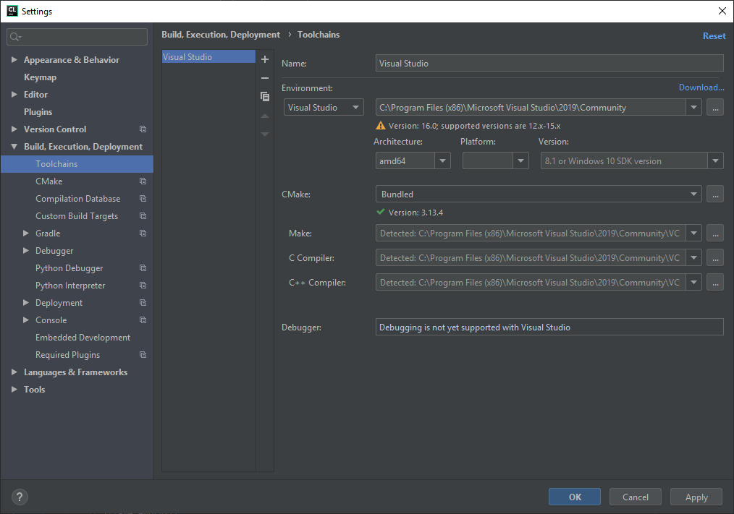The image size is (734, 514).
Task: Open Platform dropdown
Action: [520, 161]
